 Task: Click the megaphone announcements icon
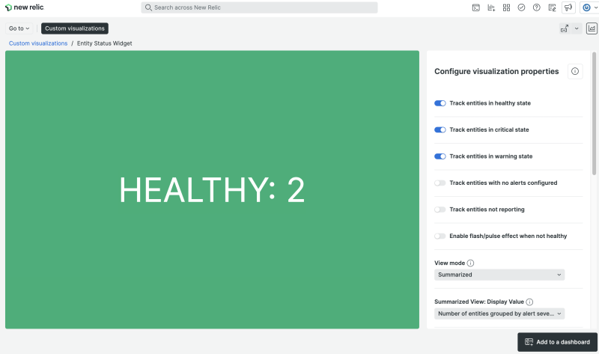click(568, 7)
